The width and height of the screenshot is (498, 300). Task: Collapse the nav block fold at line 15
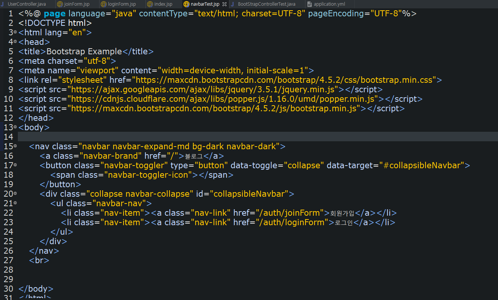point(15,146)
